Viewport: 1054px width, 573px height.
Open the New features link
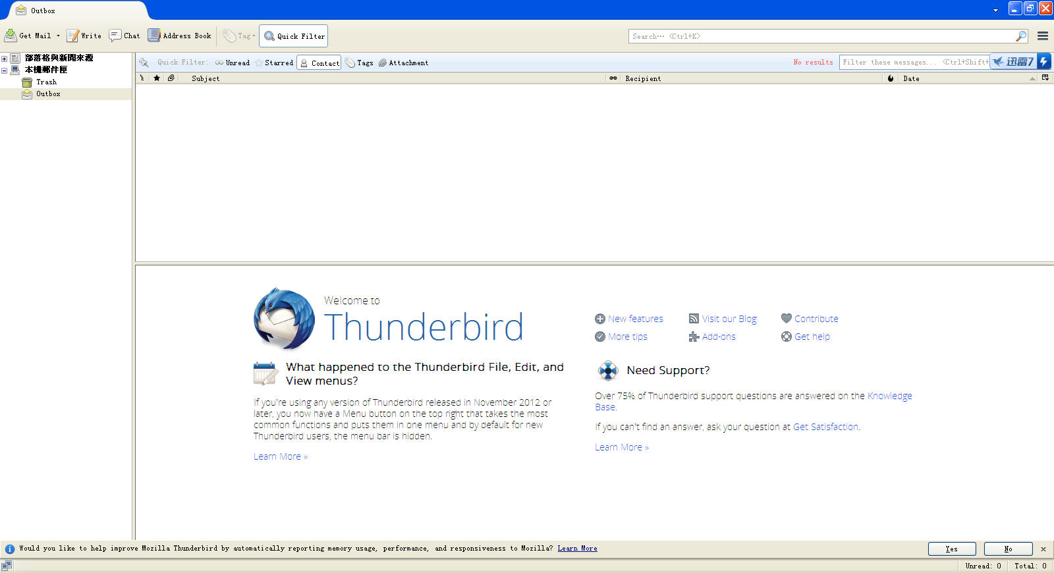pos(636,319)
